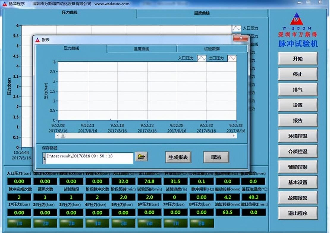The width and height of the screenshot is (330, 233).
Task: Select 压力曲线 tab in 报表 dialog
Action: click(x=71, y=48)
